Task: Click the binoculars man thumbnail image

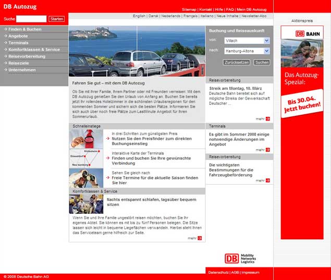Action: pyautogui.click(x=86, y=178)
